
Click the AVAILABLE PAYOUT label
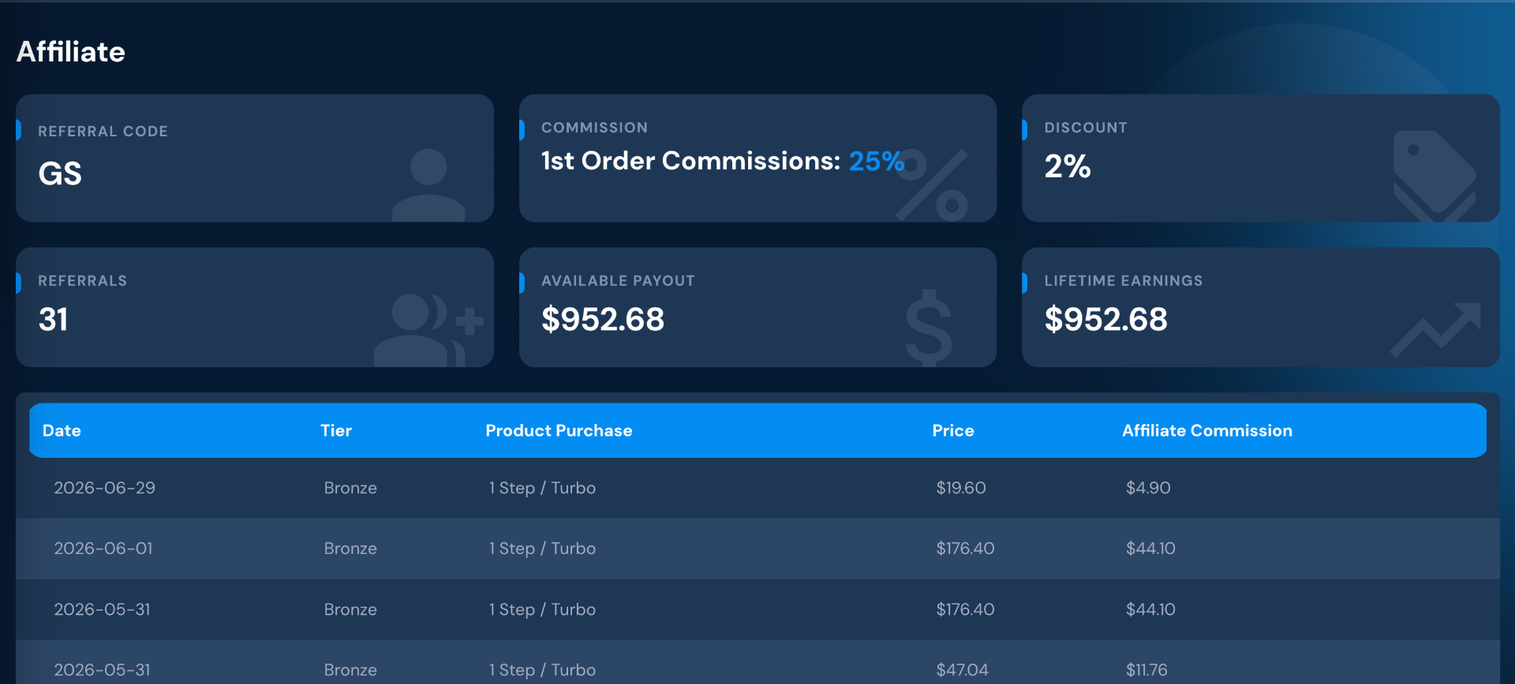point(618,281)
